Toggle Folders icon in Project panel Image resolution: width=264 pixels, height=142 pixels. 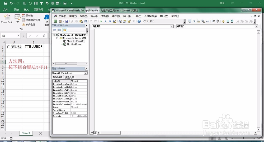(x=65, y=30)
